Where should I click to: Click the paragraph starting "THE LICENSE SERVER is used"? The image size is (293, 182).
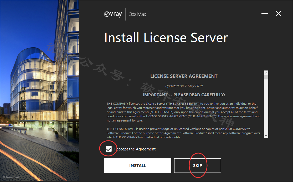183,133
